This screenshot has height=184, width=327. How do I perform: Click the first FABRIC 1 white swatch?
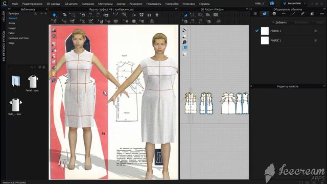click(265, 31)
